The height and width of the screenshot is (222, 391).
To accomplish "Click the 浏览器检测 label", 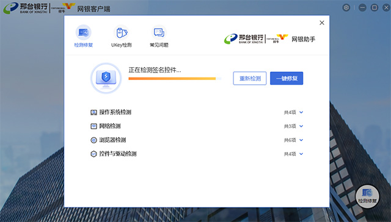I will pyautogui.click(x=112, y=140).
